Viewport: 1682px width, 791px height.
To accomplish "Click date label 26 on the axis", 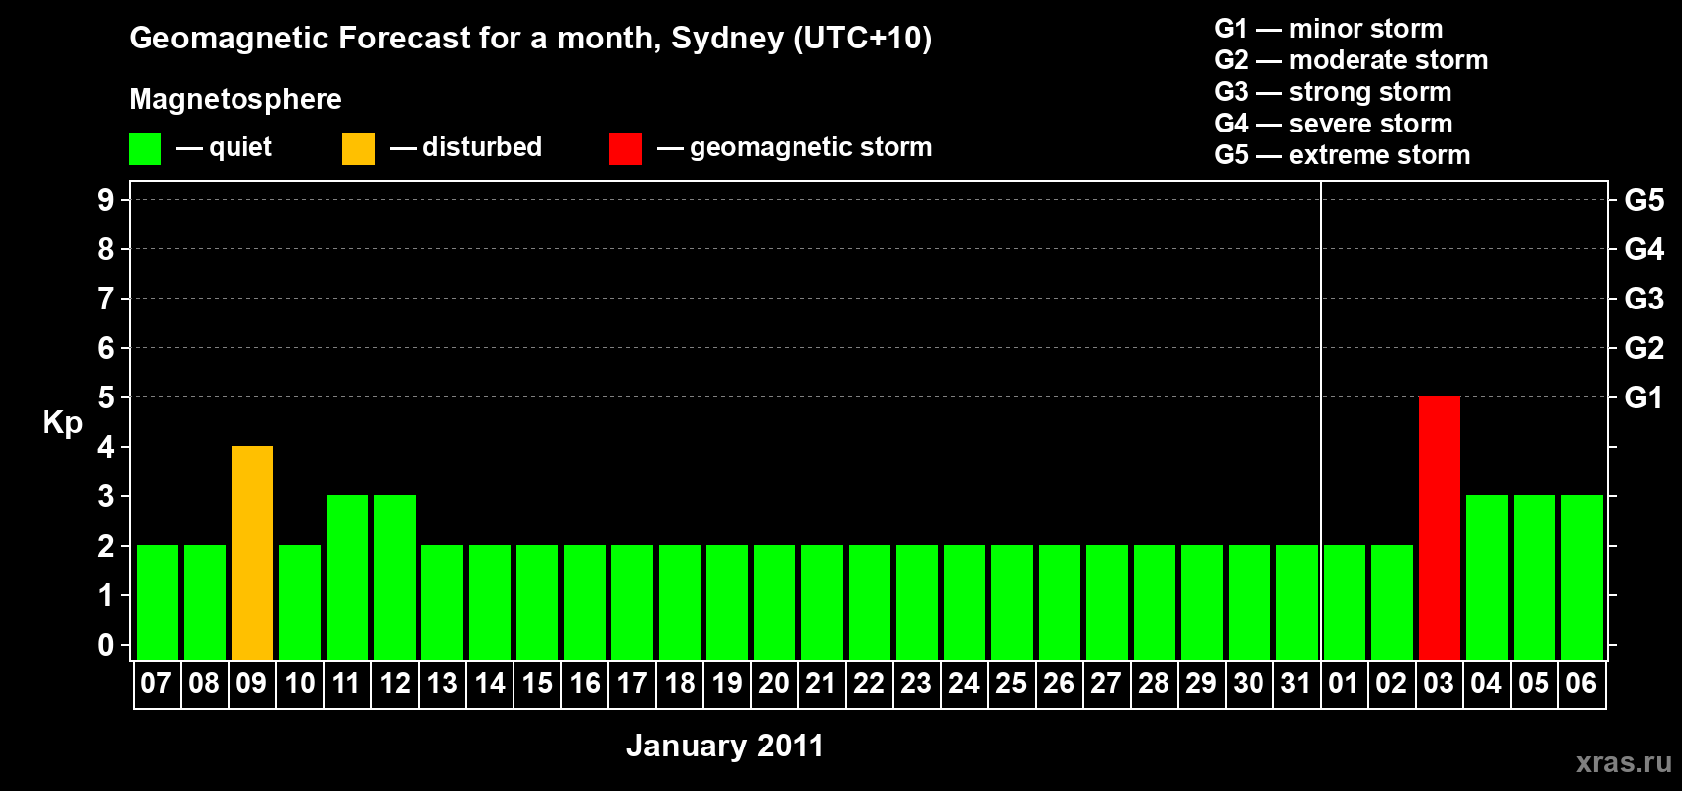I will [1059, 683].
